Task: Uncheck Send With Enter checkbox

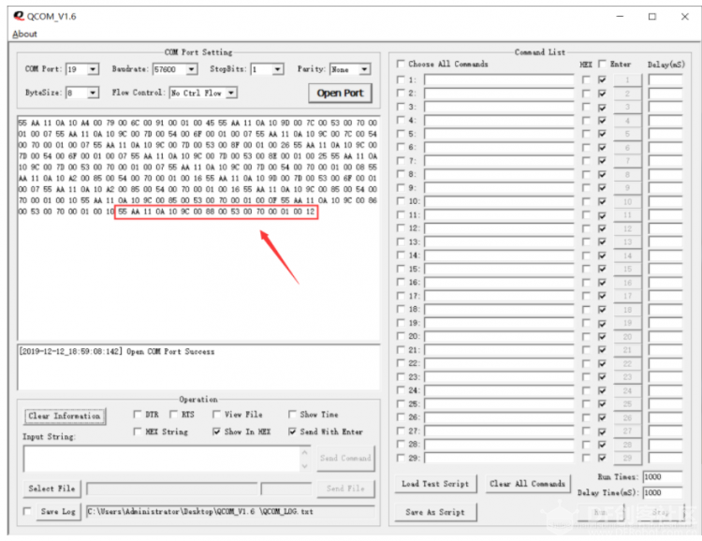Action: 292,431
